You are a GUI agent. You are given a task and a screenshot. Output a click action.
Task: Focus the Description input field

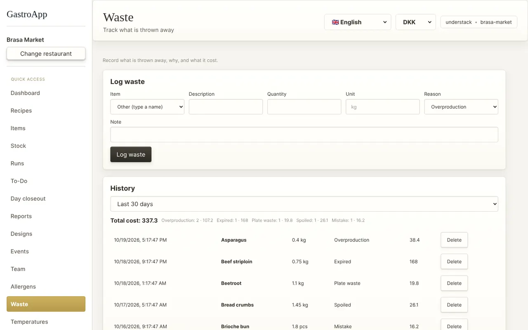click(x=226, y=107)
